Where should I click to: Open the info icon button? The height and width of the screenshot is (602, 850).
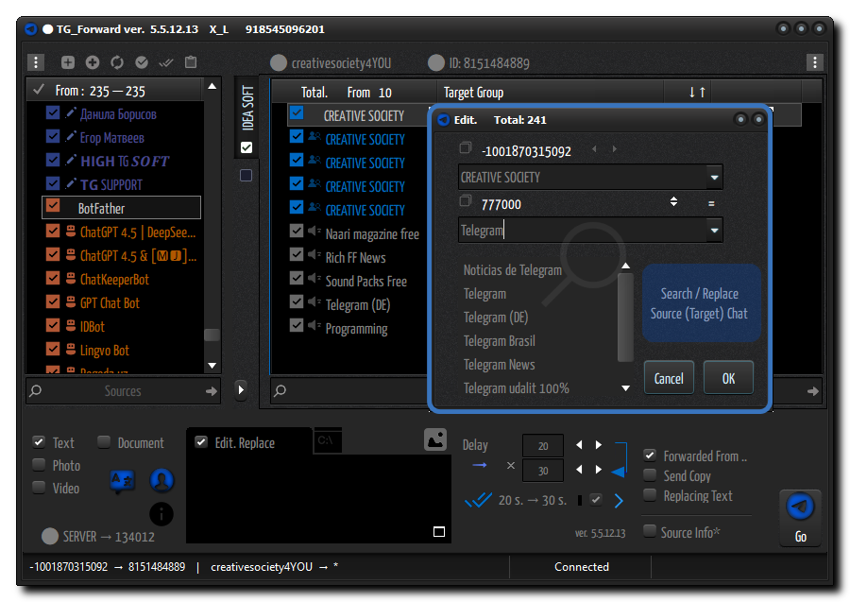[x=161, y=513]
